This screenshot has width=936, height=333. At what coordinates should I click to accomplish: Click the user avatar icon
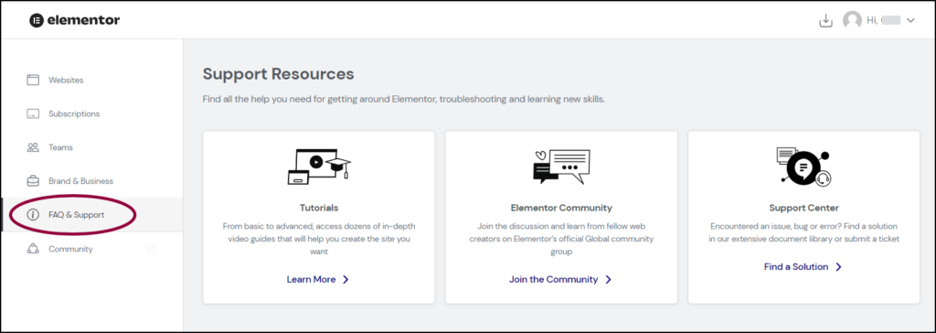tap(852, 20)
